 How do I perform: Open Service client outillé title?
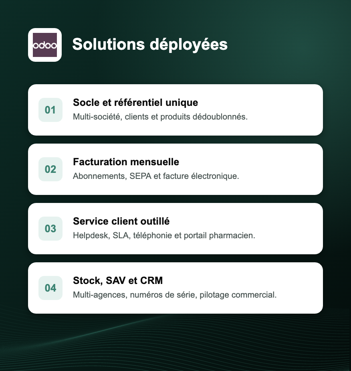121,221
